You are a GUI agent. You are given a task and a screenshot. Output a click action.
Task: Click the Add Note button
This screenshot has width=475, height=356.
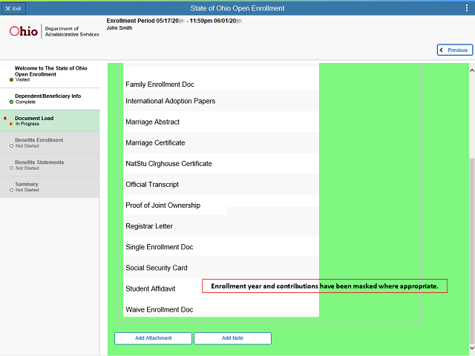pyautogui.click(x=232, y=338)
